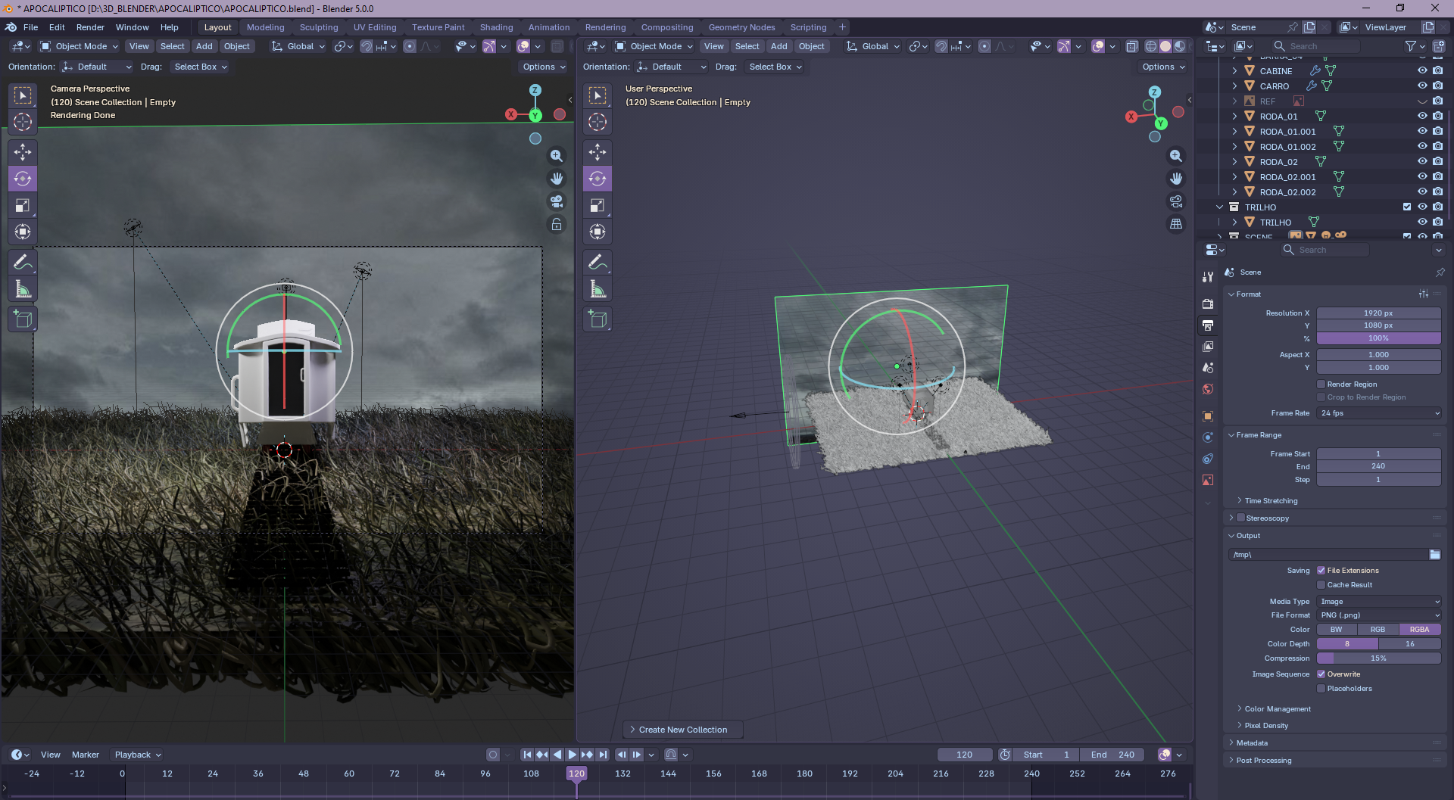Select the Move tool in camera viewport
The width and height of the screenshot is (1454, 800).
pos(23,152)
